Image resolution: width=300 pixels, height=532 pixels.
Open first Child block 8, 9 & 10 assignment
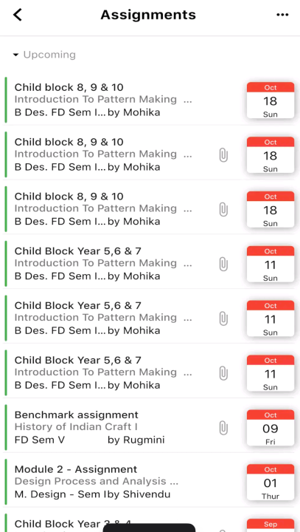[149, 100]
